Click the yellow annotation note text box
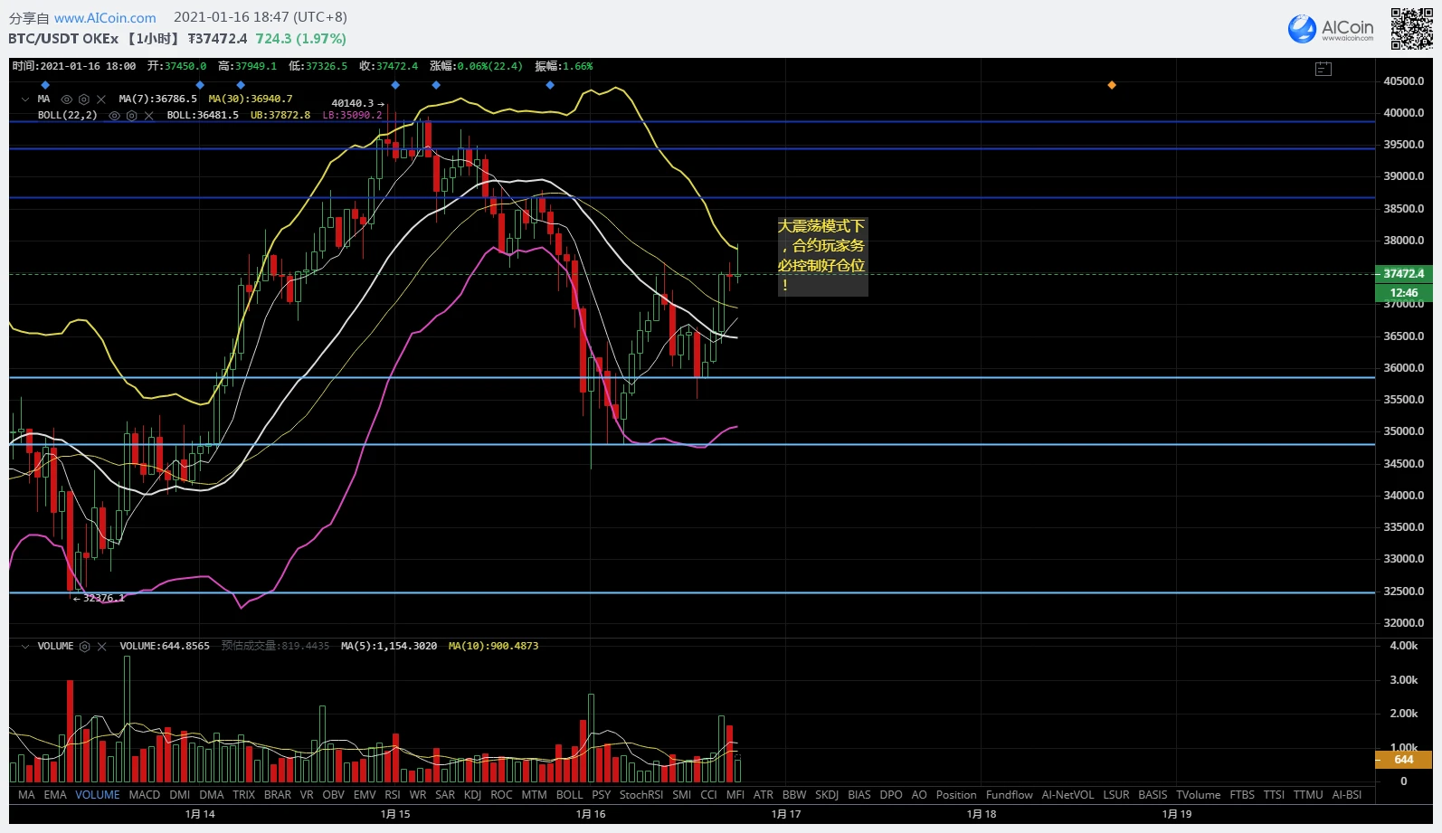 [822, 256]
